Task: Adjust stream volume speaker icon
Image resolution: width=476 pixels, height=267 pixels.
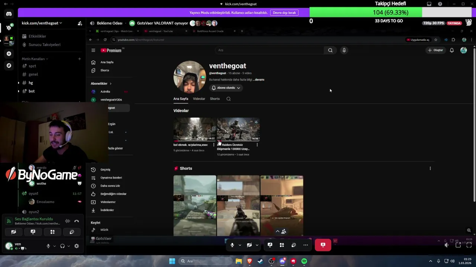Action: pyautogui.click(x=447, y=245)
